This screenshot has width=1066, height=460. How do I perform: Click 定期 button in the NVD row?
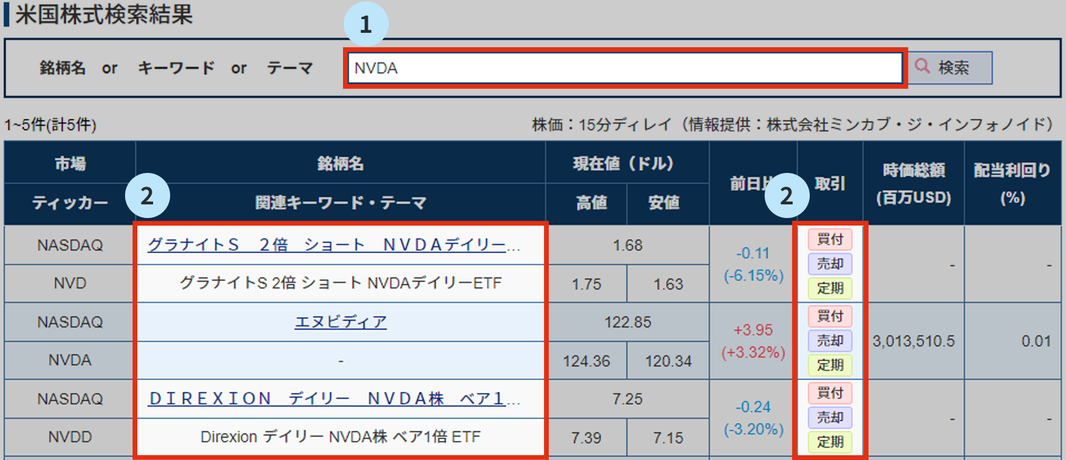[830, 288]
